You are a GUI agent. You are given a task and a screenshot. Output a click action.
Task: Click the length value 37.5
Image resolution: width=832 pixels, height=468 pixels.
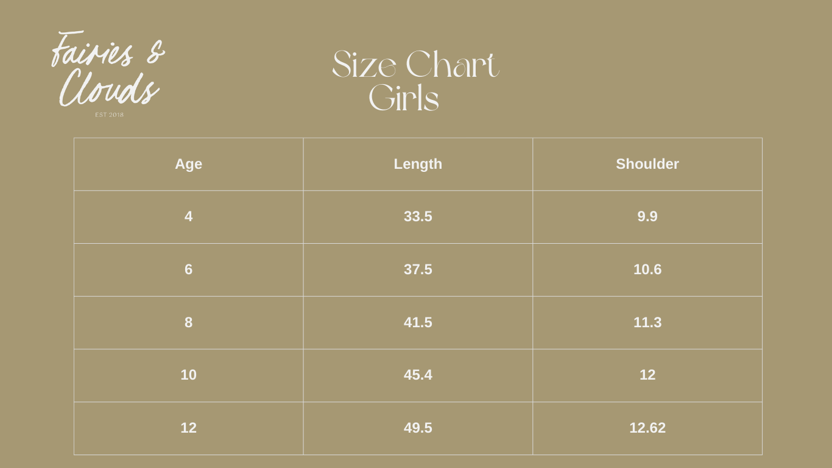click(418, 269)
